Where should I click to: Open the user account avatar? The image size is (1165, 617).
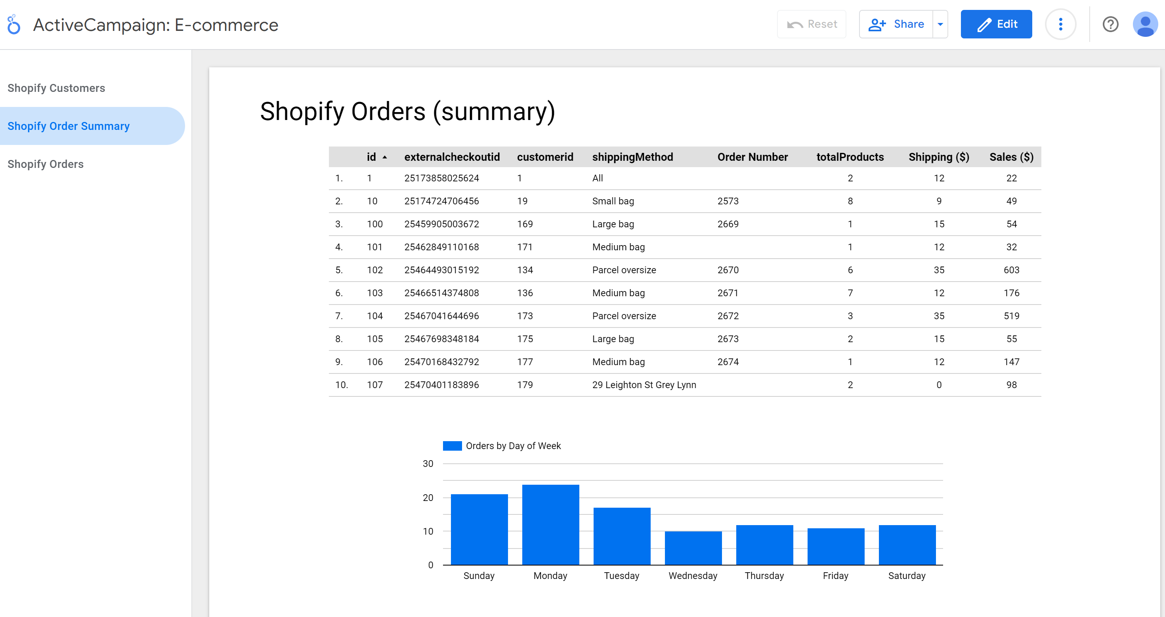coord(1145,25)
